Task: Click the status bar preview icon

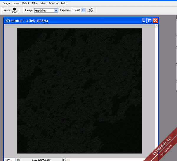Action: [x=18, y=160]
